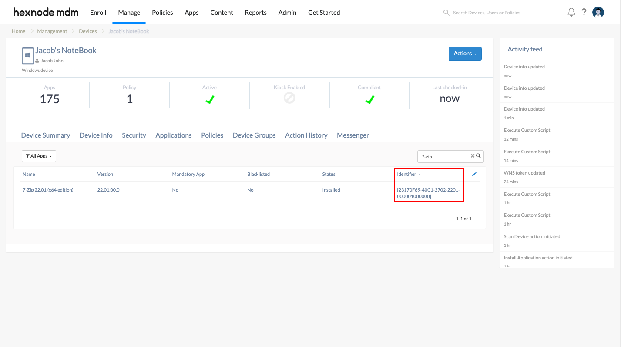This screenshot has width=621, height=347.
Task: Click the Kiosk Enabled disabled icon
Action: point(289,98)
